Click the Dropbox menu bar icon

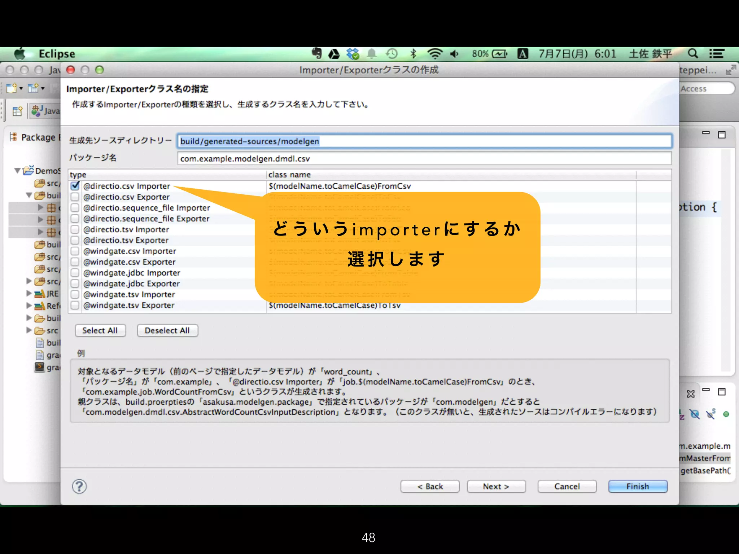[x=353, y=54]
